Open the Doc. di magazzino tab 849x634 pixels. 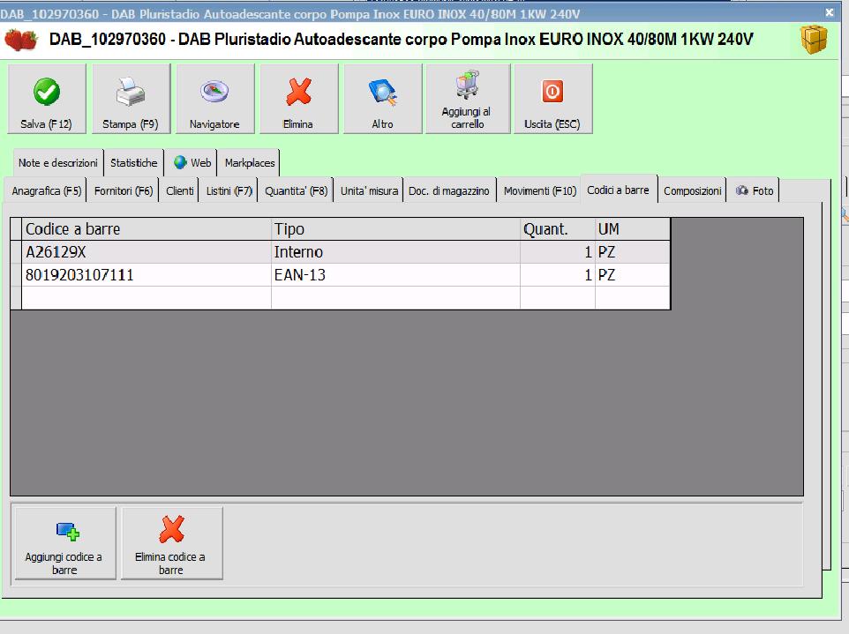pyautogui.click(x=449, y=191)
